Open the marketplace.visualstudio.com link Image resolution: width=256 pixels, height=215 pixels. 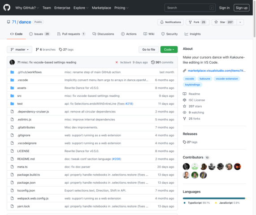pyautogui.click(x=217, y=71)
